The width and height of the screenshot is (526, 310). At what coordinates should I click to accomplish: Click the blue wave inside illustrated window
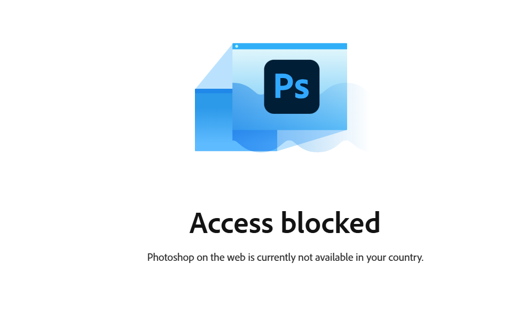[x=248, y=107]
